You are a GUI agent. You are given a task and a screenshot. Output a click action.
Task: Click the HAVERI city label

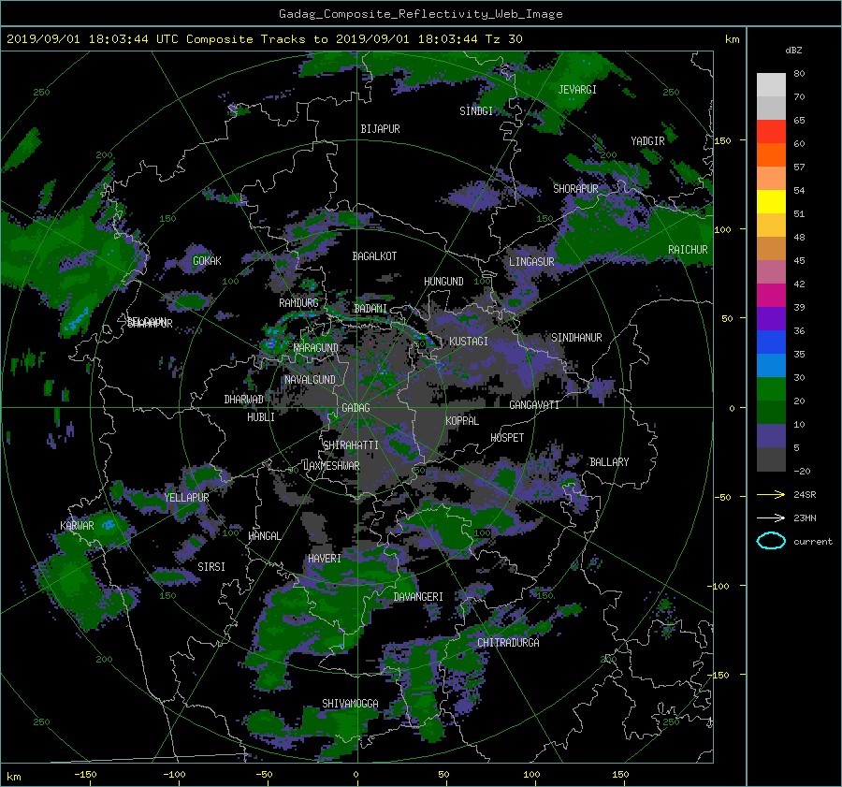click(x=325, y=559)
